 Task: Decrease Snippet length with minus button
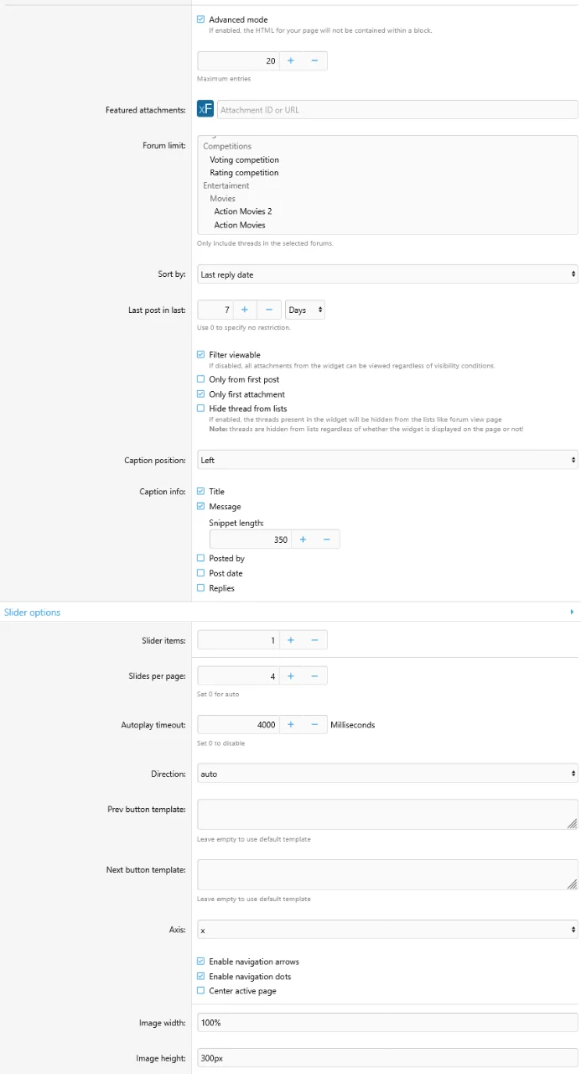coord(326,540)
